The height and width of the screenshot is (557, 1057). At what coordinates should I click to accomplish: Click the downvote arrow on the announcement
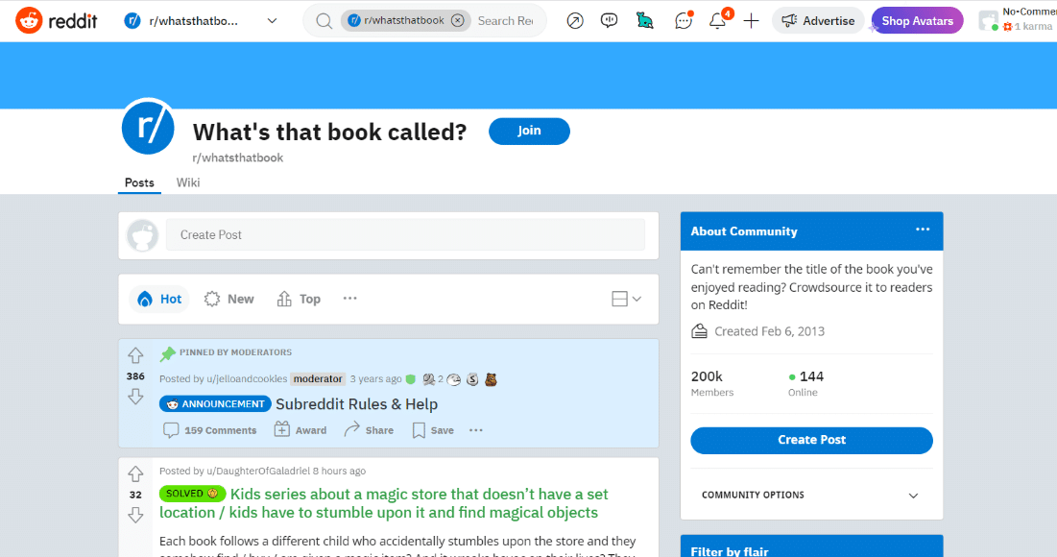(x=135, y=397)
